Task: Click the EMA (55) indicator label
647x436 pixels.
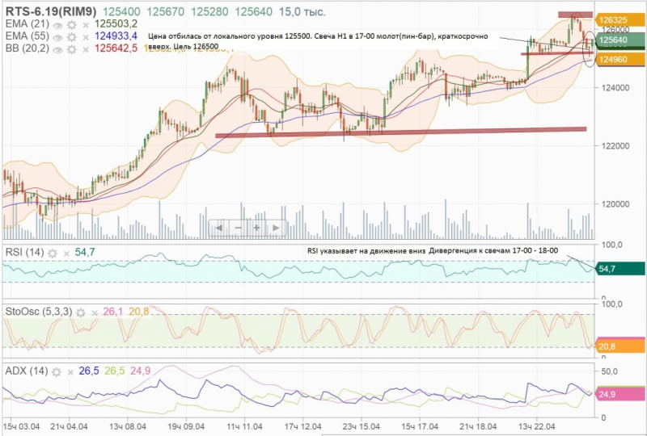Action: [x=27, y=36]
